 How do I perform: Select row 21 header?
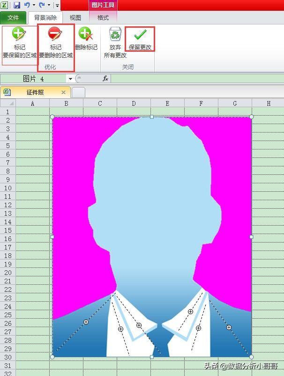pos(8,281)
